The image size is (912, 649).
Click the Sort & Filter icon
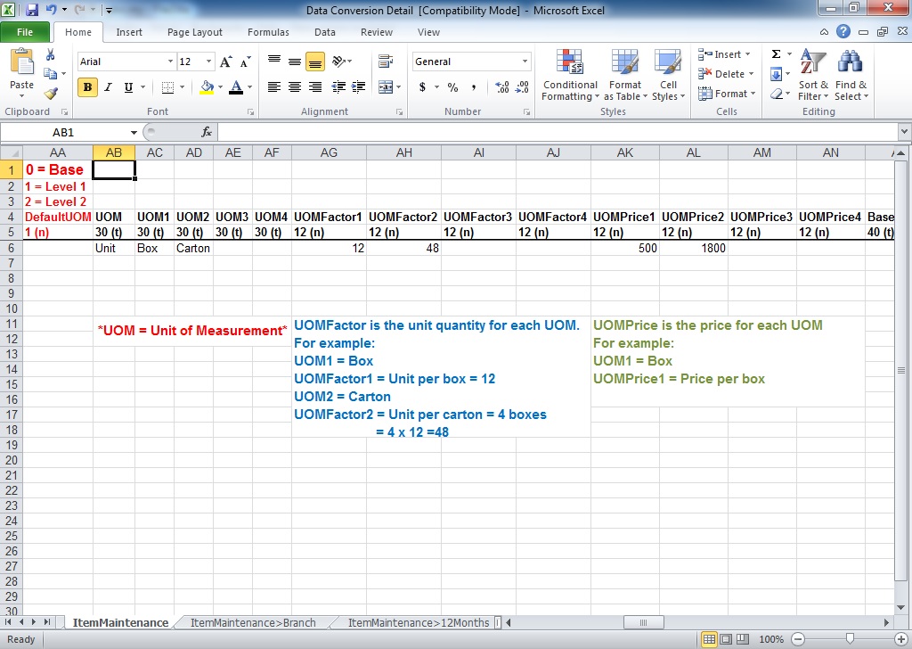click(x=812, y=75)
